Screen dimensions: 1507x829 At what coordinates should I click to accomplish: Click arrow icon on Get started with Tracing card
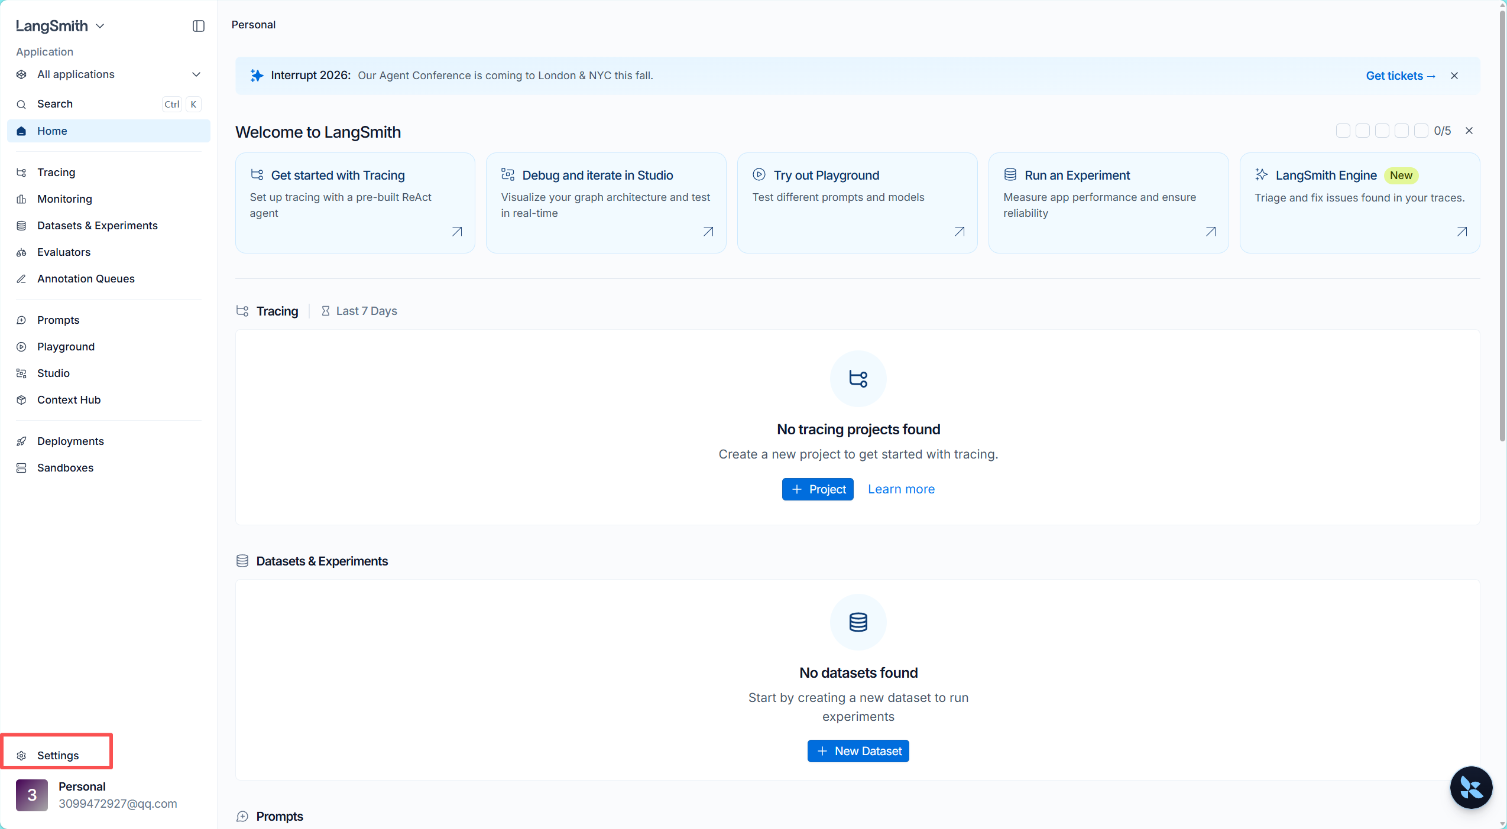tap(457, 232)
